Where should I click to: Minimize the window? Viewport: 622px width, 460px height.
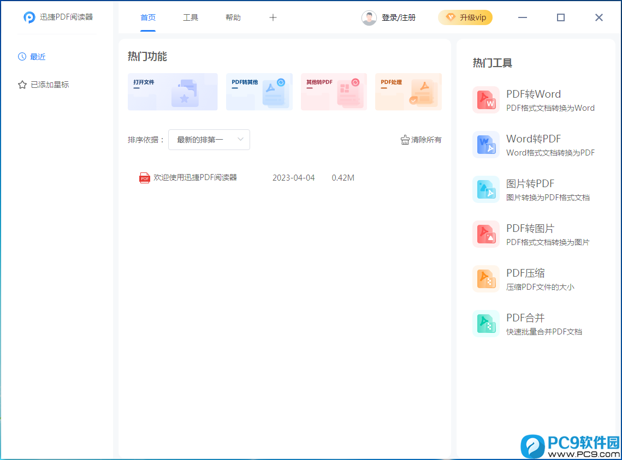pyautogui.click(x=523, y=17)
